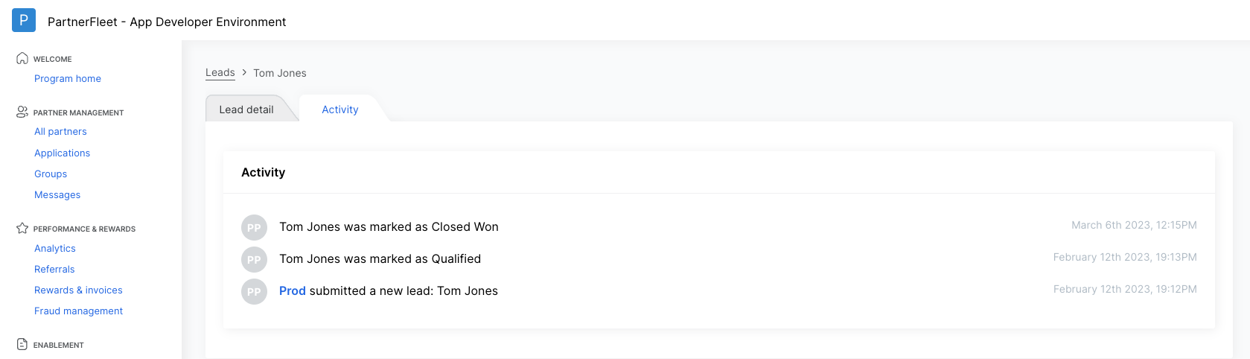Click the Enablement document icon
This screenshot has width=1250, height=359.
point(22,344)
